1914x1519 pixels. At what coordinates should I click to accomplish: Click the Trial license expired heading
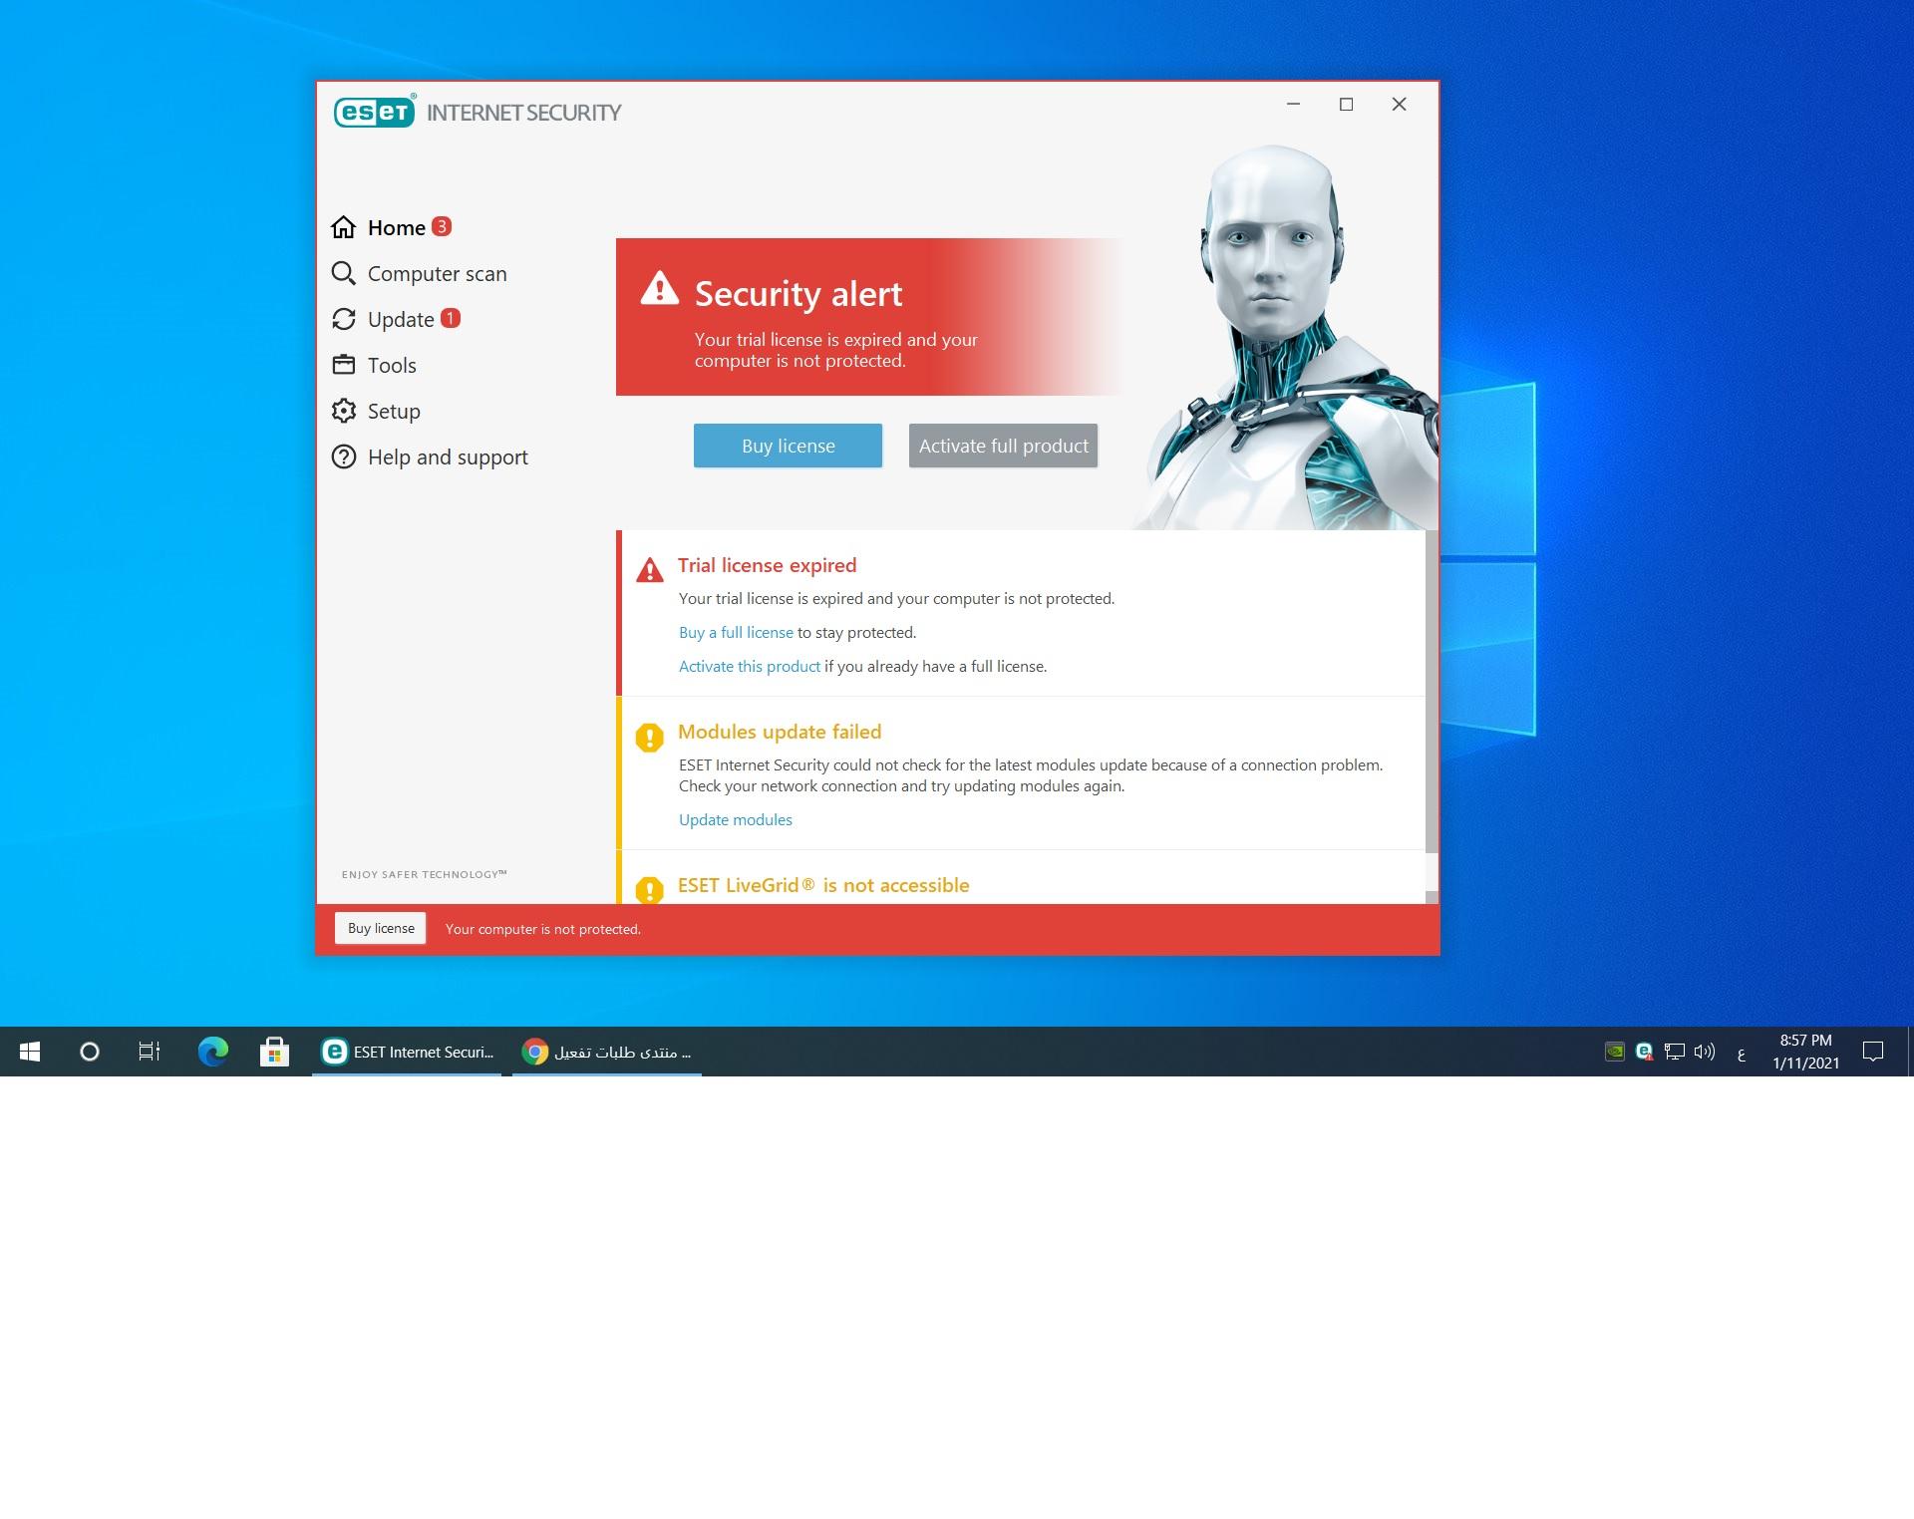[767, 565]
